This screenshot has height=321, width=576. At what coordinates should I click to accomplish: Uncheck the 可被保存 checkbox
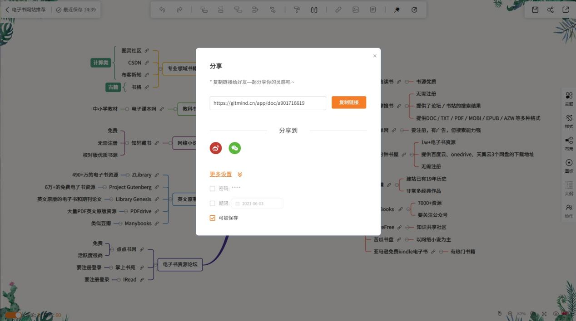click(212, 218)
